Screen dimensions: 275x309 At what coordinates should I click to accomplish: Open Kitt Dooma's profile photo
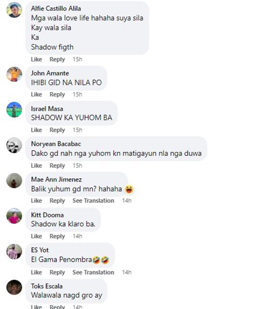click(14, 216)
